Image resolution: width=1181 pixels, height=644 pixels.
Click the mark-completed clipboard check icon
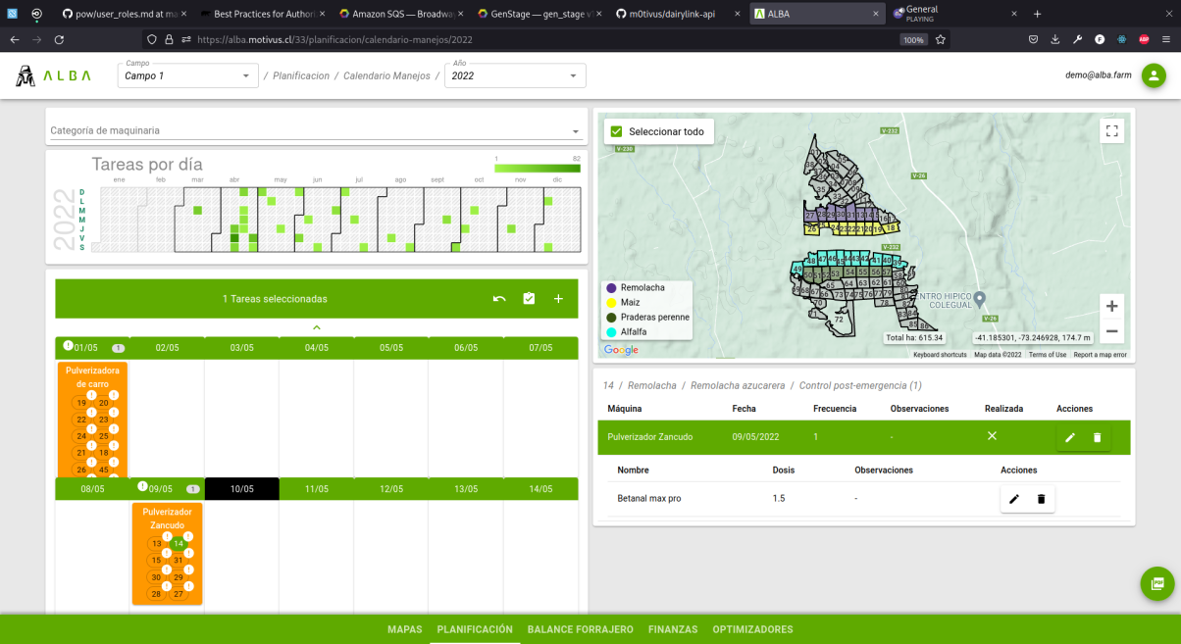[529, 299]
